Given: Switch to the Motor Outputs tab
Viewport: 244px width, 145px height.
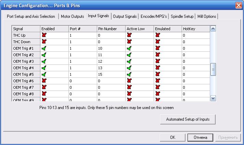Looking at the screenshot, I should pyautogui.click(x=72, y=16).
